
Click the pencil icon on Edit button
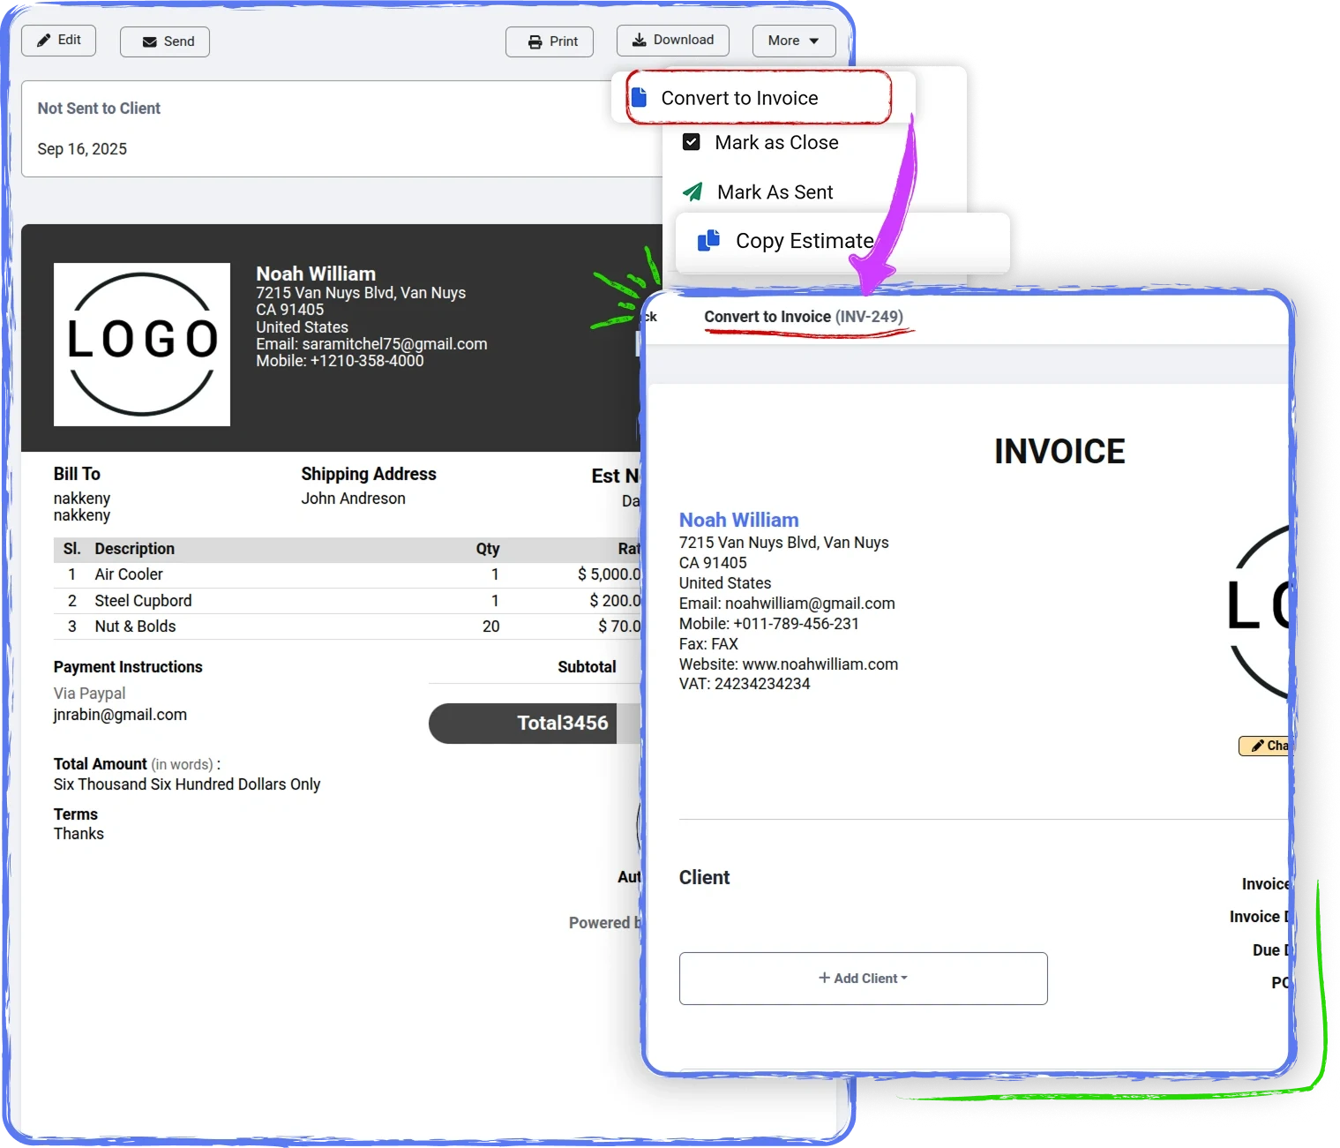[x=43, y=41]
